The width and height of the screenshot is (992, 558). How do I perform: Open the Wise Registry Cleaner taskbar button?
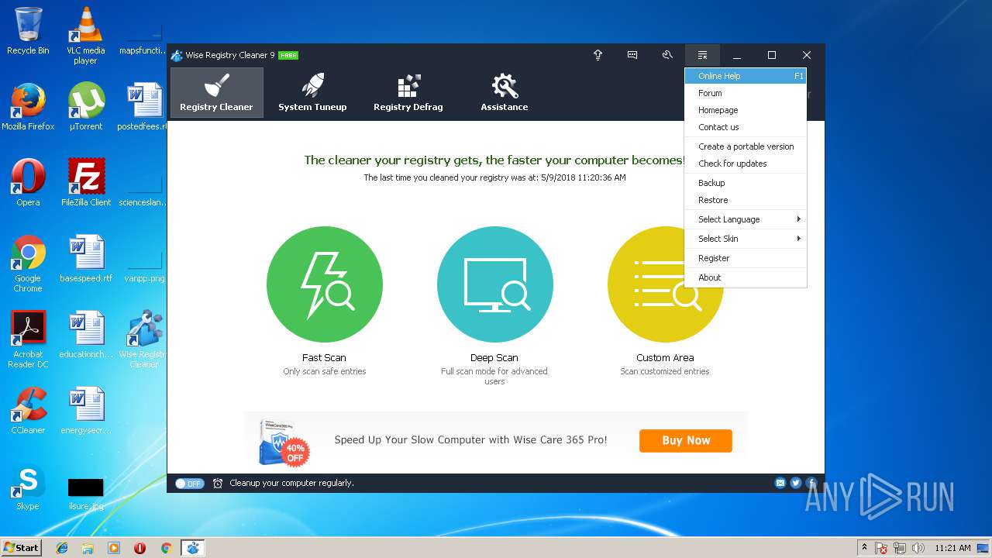193,548
